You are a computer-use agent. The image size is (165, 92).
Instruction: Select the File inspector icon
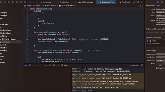click(158, 2)
